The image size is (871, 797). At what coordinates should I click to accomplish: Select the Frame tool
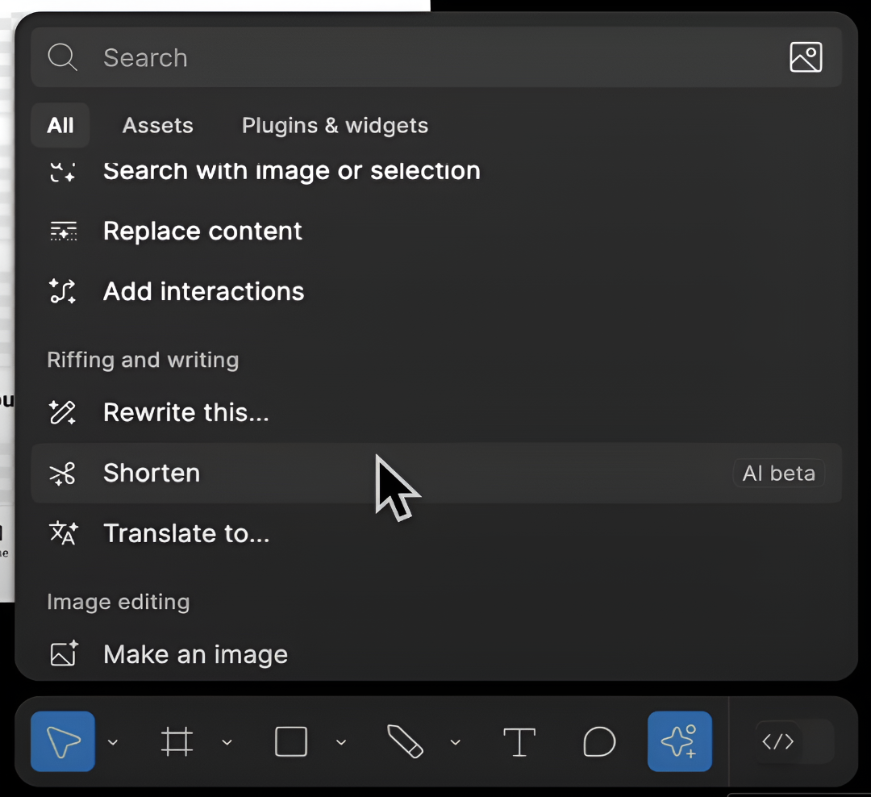coord(177,741)
